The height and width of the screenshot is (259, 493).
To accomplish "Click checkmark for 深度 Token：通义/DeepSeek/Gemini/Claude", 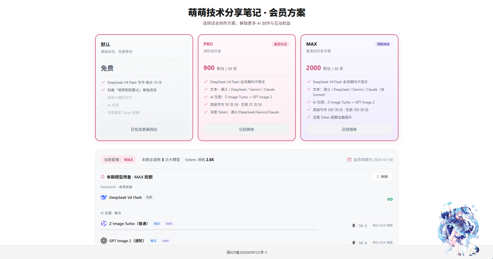I will [206, 112].
